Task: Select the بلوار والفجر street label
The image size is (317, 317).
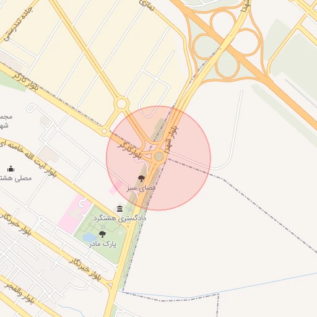Action: click(19, 293)
